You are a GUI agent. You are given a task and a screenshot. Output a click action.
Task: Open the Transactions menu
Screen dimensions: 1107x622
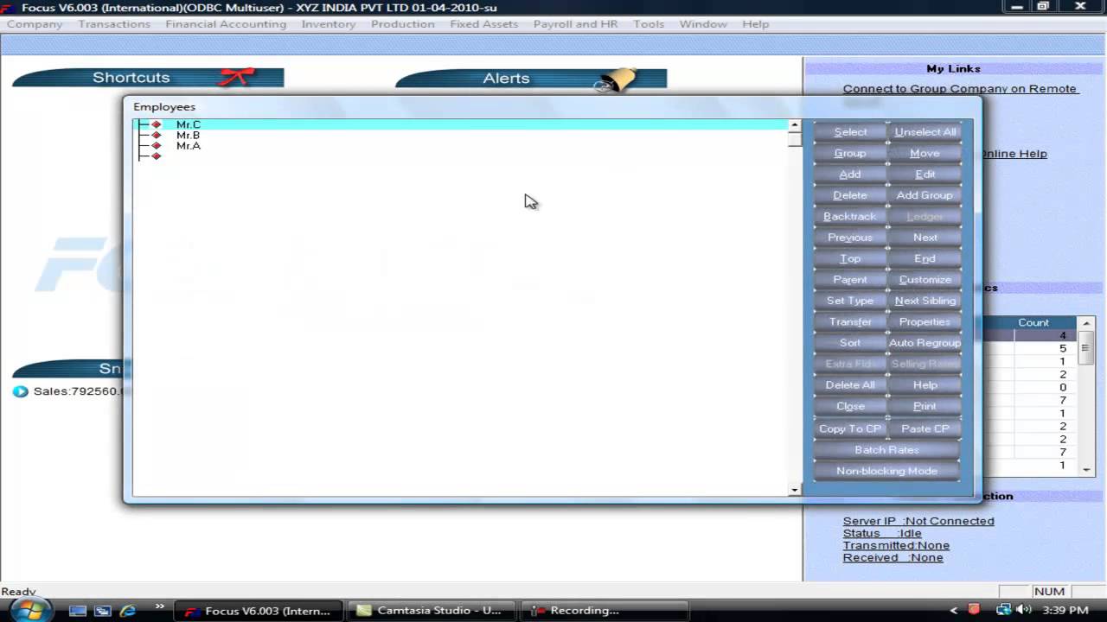click(114, 24)
